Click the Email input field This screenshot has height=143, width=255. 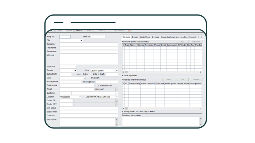(77, 89)
